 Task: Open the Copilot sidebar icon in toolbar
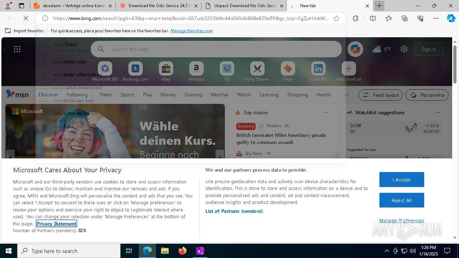[x=451, y=18]
